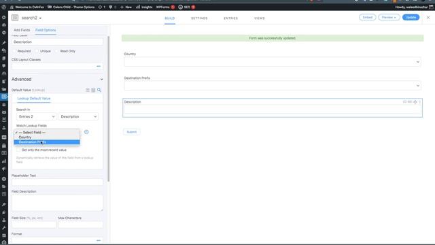Image resolution: width=435 pixels, height=245 pixels.
Task: Click the megaphone icon in sidebar
Action: (x=4, y=169)
